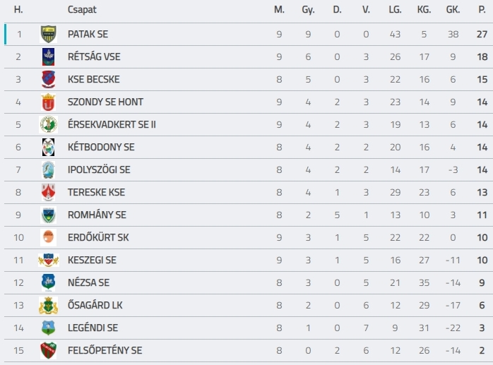
Task: Click the Csapat column header
Action: (x=82, y=10)
